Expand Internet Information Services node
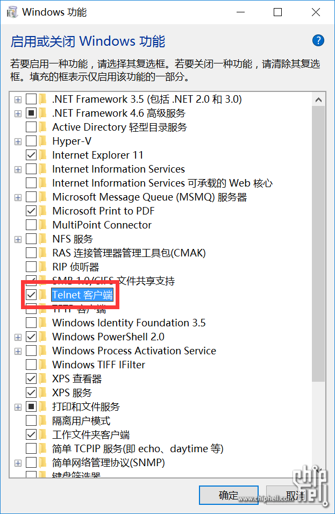335x514 pixels. (x=18, y=169)
